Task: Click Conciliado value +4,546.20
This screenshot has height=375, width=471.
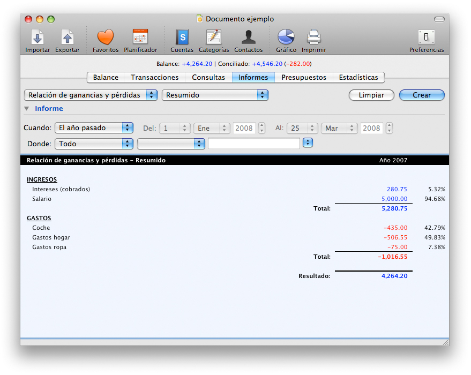Action: (x=267, y=64)
